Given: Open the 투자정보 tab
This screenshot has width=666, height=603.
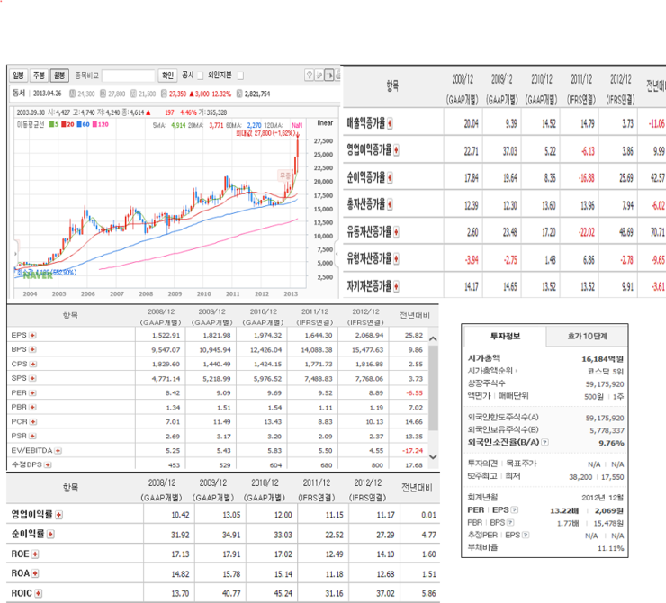Looking at the screenshot, I should pos(506,337).
